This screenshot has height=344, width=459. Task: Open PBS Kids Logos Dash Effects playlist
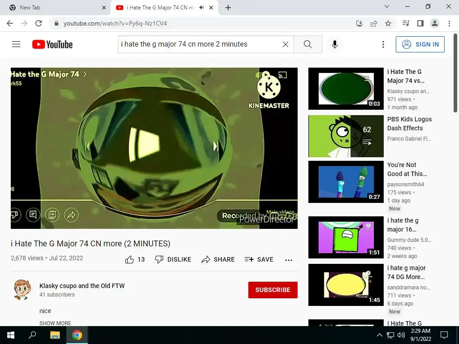pyautogui.click(x=346, y=136)
